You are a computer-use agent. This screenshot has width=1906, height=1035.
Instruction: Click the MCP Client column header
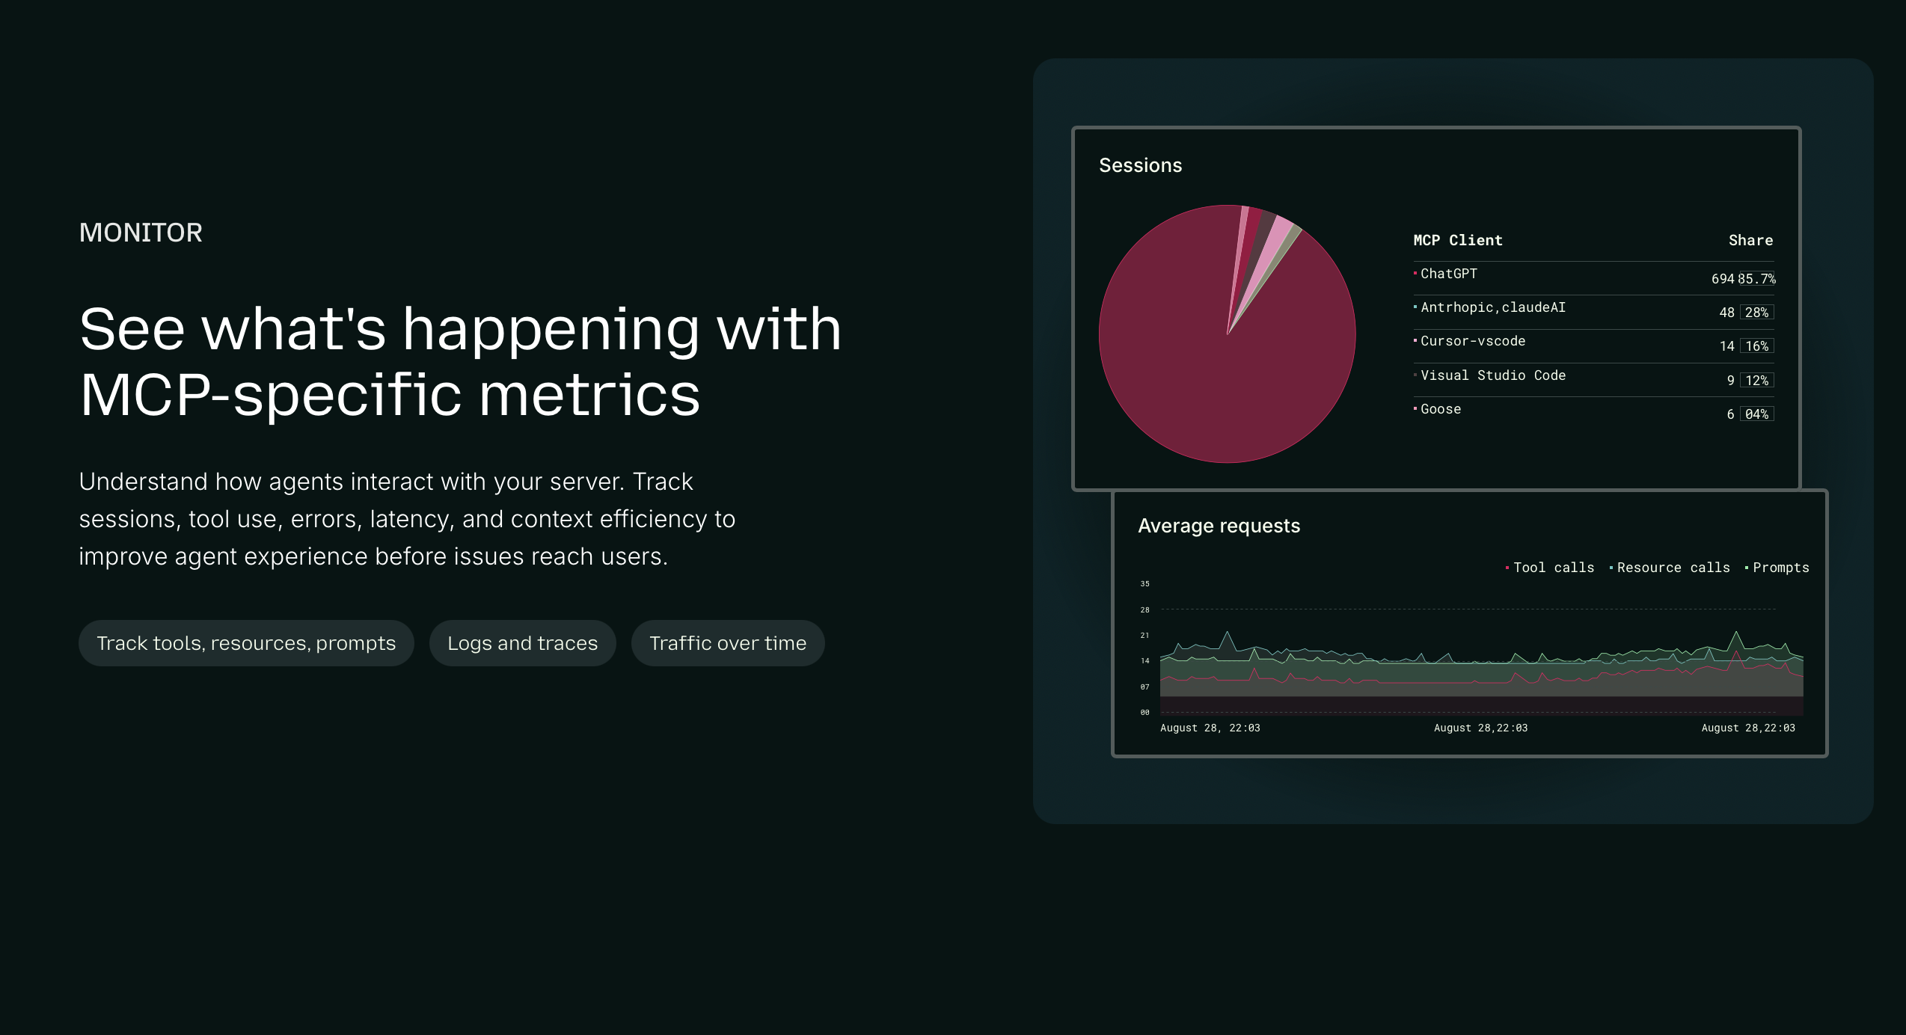click(x=1457, y=240)
